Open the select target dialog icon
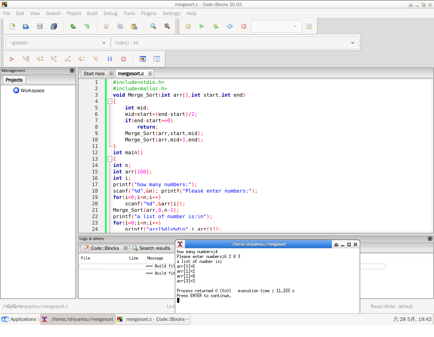 click(309, 26)
